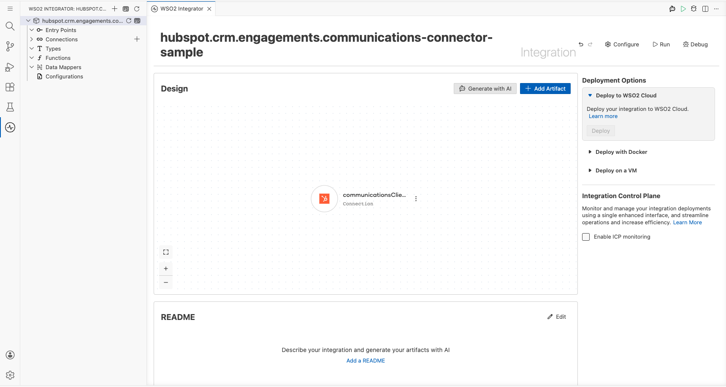The width and height of the screenshot is (726, 387).
Task: Open communicationsClient connection options menu
Action: point(416,199)
